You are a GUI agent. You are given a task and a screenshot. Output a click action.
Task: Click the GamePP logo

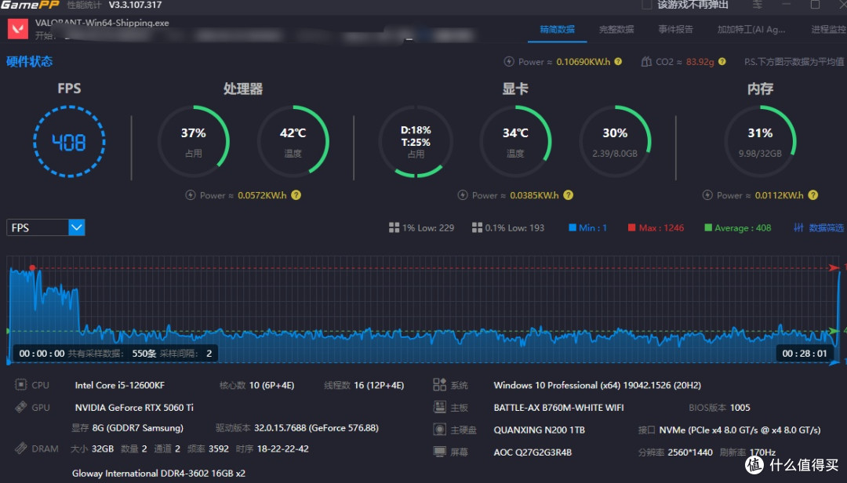point(30,5)
